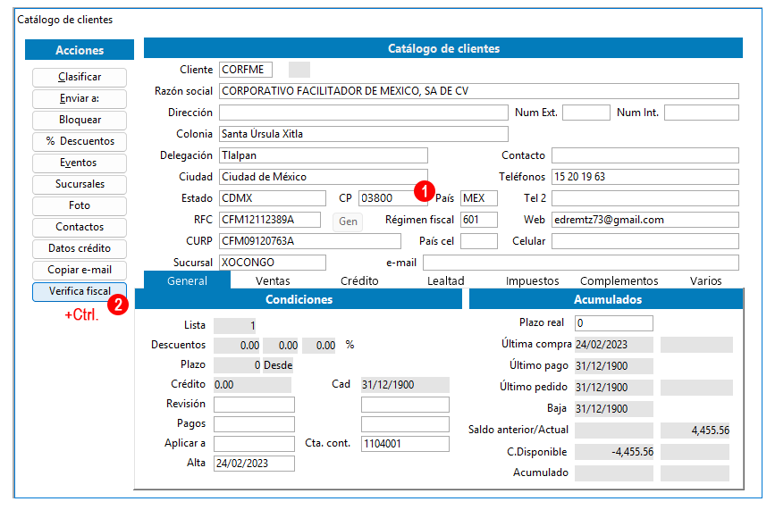Click the Colonia field Santa Úrsula Xitla

tap(364, 134)
